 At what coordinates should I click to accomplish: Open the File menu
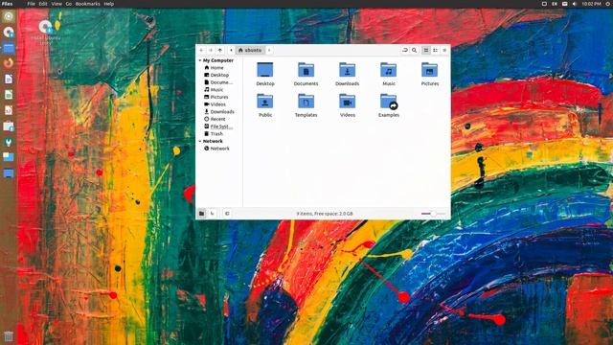(32, 4)
